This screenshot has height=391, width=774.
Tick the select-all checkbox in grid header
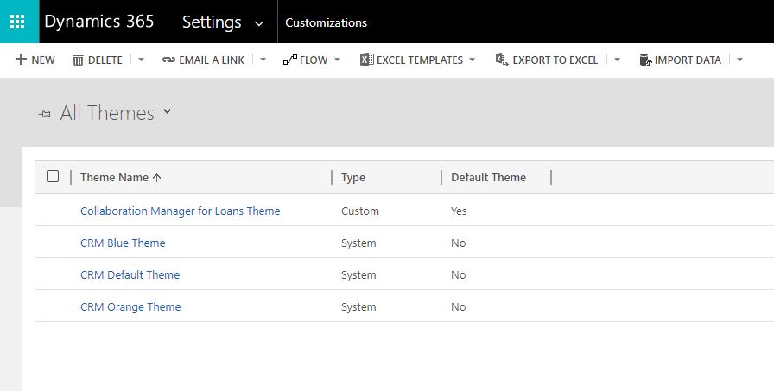[53, 176]
